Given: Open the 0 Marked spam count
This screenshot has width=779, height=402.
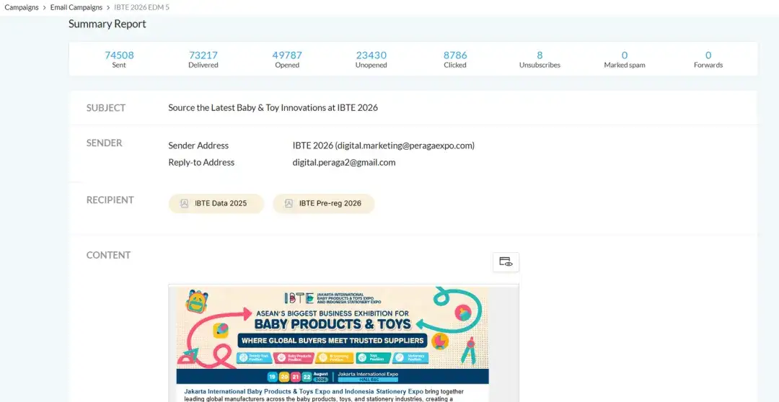Looking at the screenshot, I should [x=625, y=55].
